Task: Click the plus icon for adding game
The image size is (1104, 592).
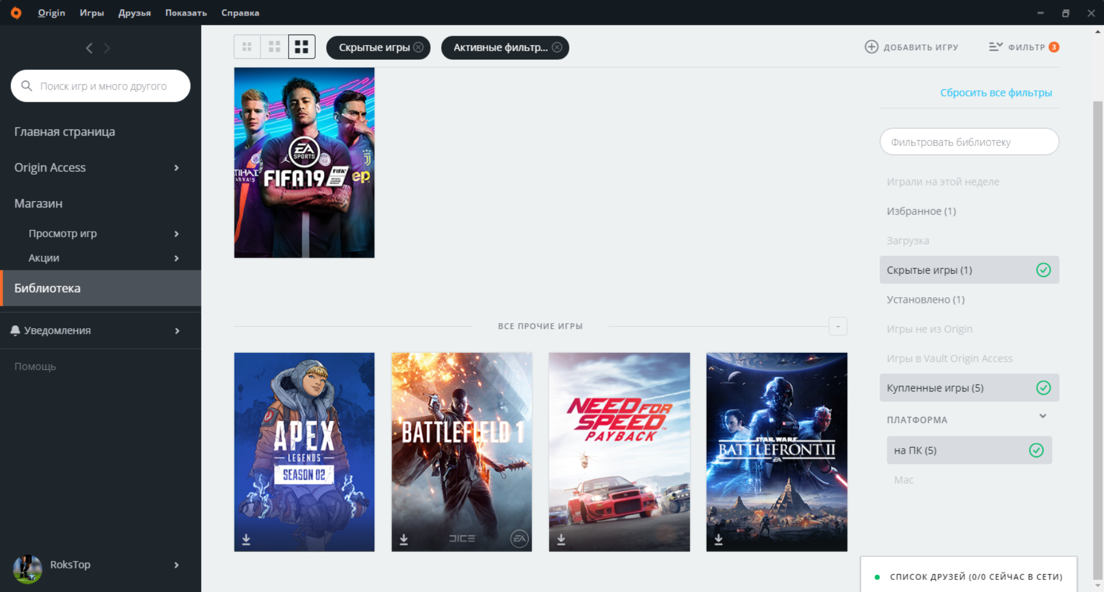Action: tap(872, 47)
